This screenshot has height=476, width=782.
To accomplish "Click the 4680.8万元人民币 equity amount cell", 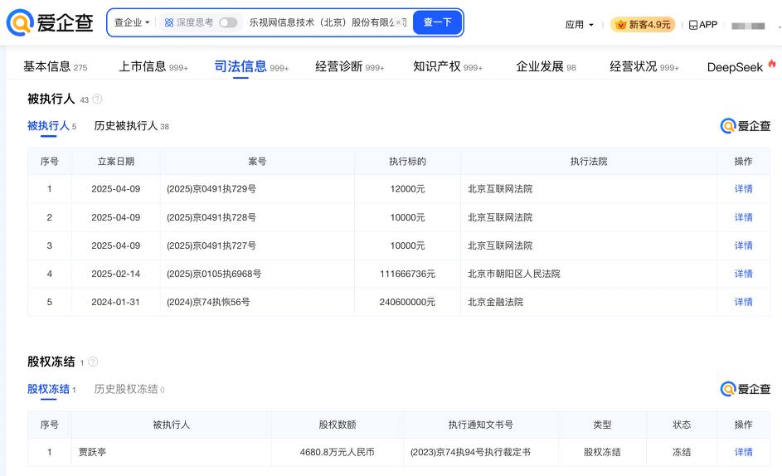I will pos(338,452).
